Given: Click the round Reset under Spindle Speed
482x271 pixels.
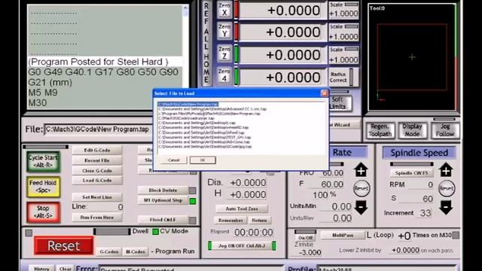Looking at the screenshot, I should (x=447, y=188).
